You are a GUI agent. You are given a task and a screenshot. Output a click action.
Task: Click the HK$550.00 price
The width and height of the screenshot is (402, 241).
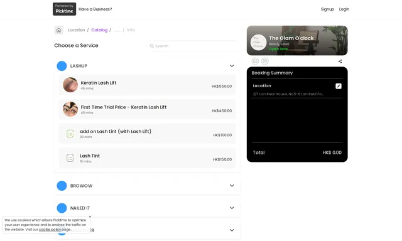(x=222, y=87)
